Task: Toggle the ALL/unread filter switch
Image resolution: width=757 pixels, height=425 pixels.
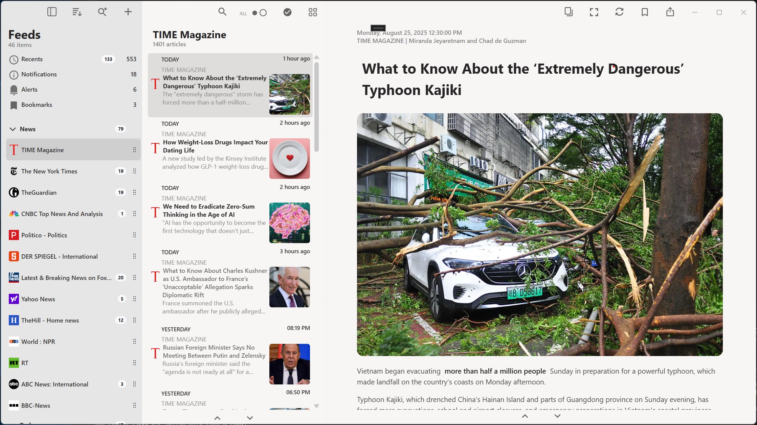Action: (260, 13)
